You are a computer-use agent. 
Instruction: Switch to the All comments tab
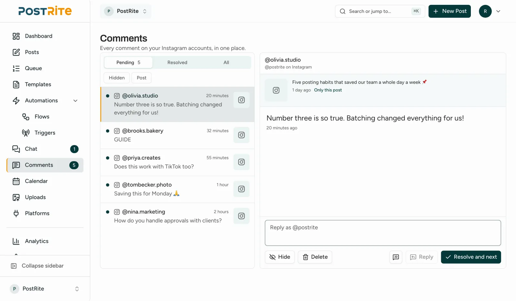click(x=226, y=63)
